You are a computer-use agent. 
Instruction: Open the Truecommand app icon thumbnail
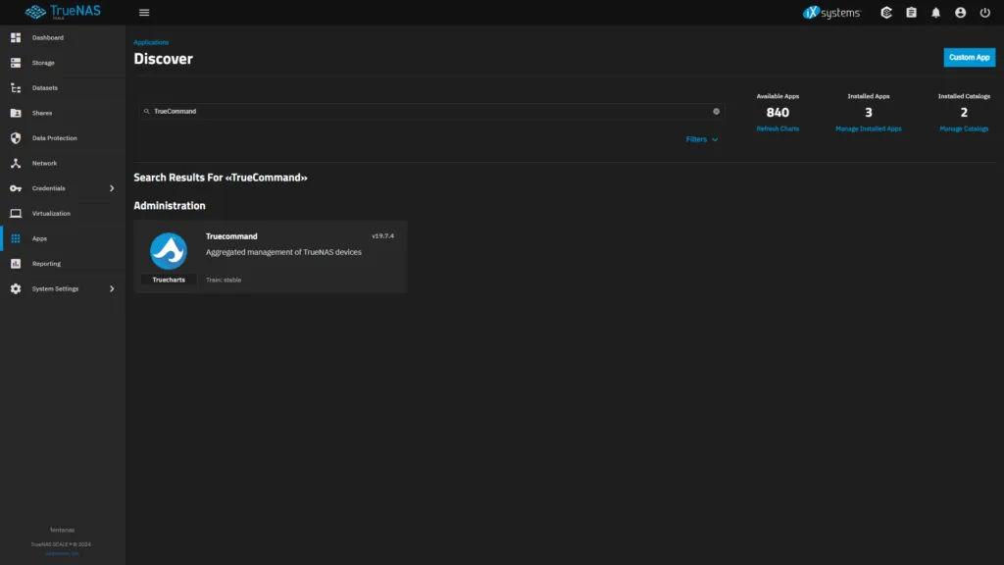[168, 250]
